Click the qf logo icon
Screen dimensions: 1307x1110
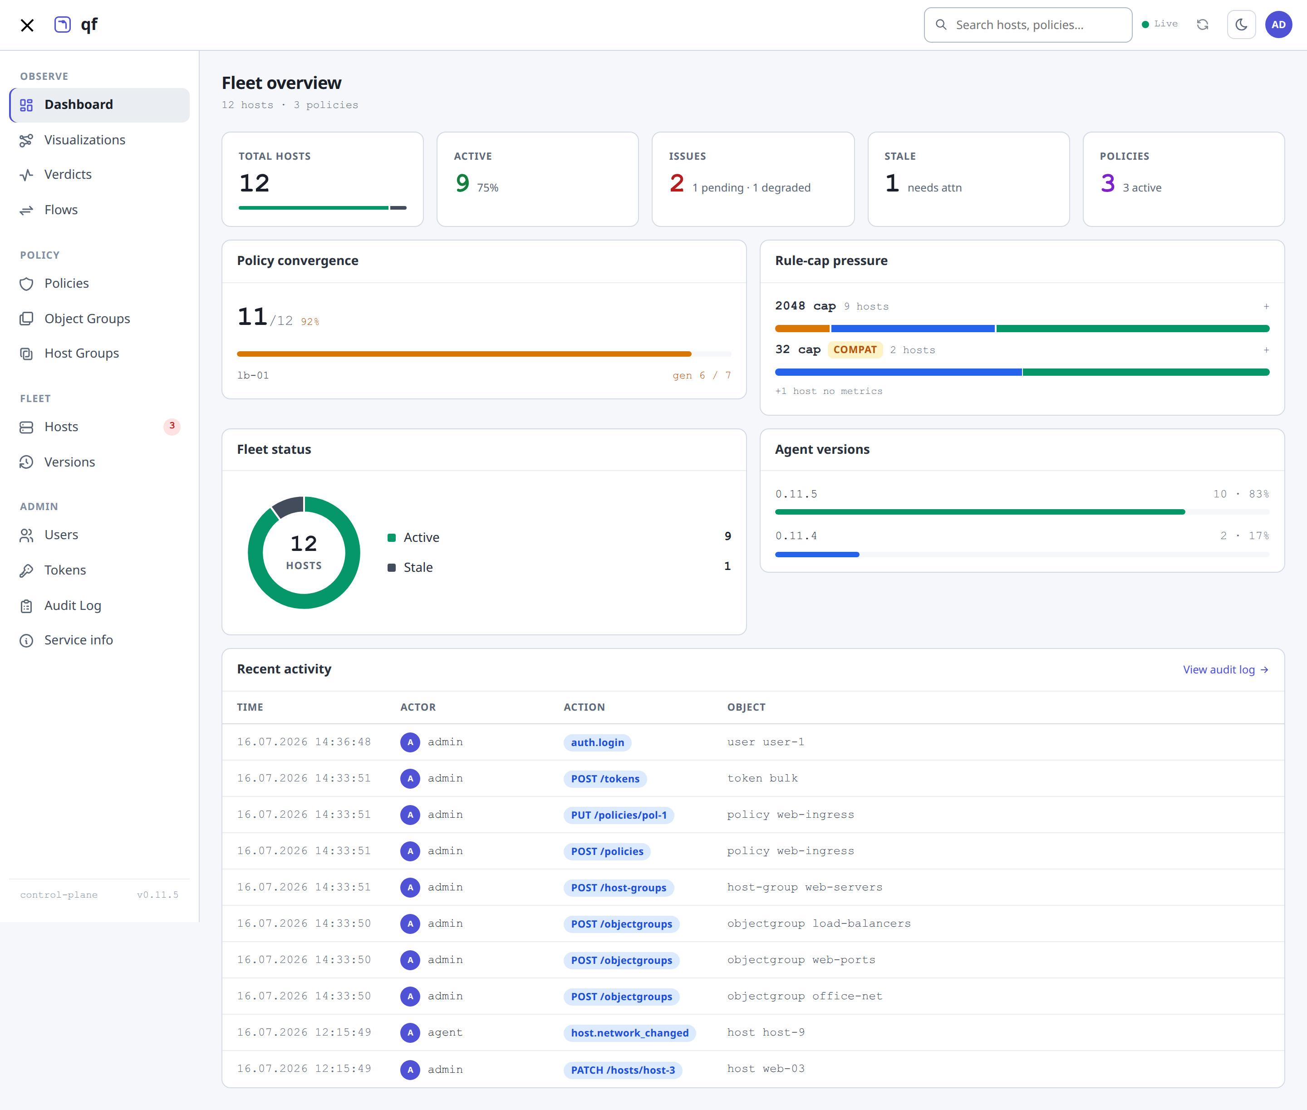(62, 25)
